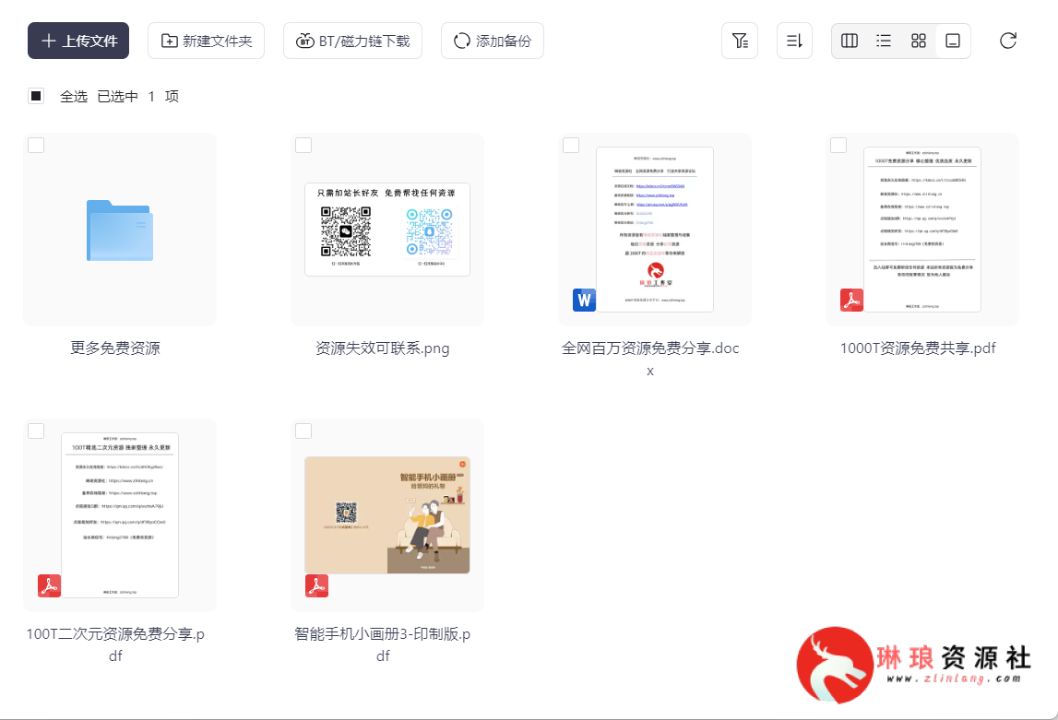This screenshot has width=1058, height=720.
Task: Click the file name 100T二次元资源免费分享.pdf
Action: point(115,644)
